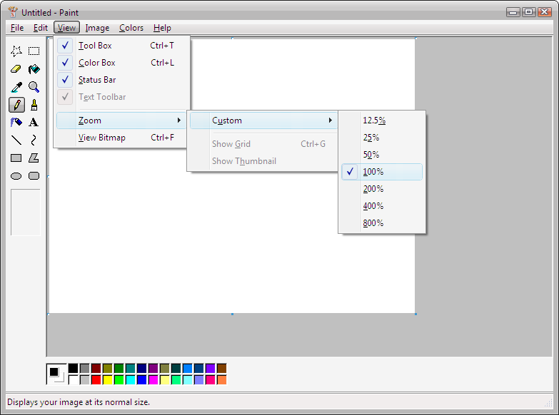This screenshot has width=559, height=415.
Task: Maximize the Paint window
Action: (529, 12)
